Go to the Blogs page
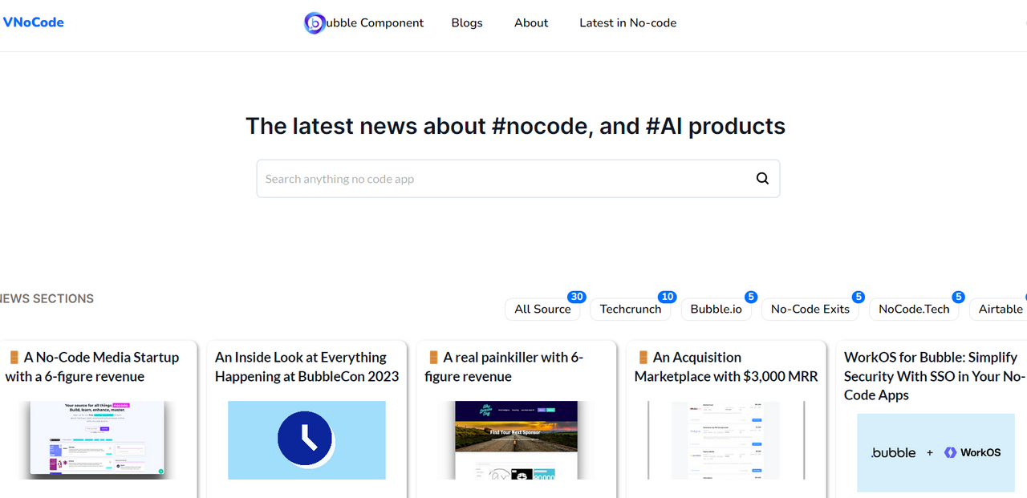Screen dimensions: 1027x498 (x=467, y=23)
